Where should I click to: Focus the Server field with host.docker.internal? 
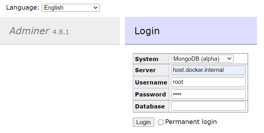208,70
